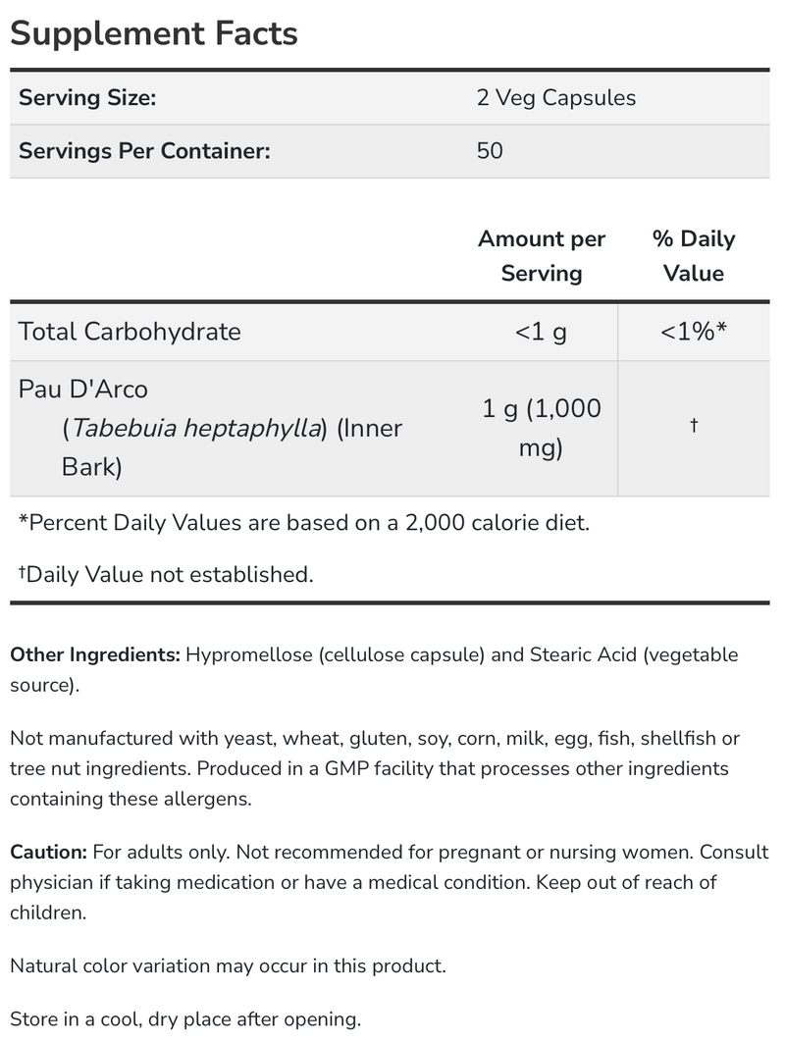The height and width of the screenshot is (1043, 785).
Task: Select the 1 g (1,000 mg) amount
Action: [542, 429]
